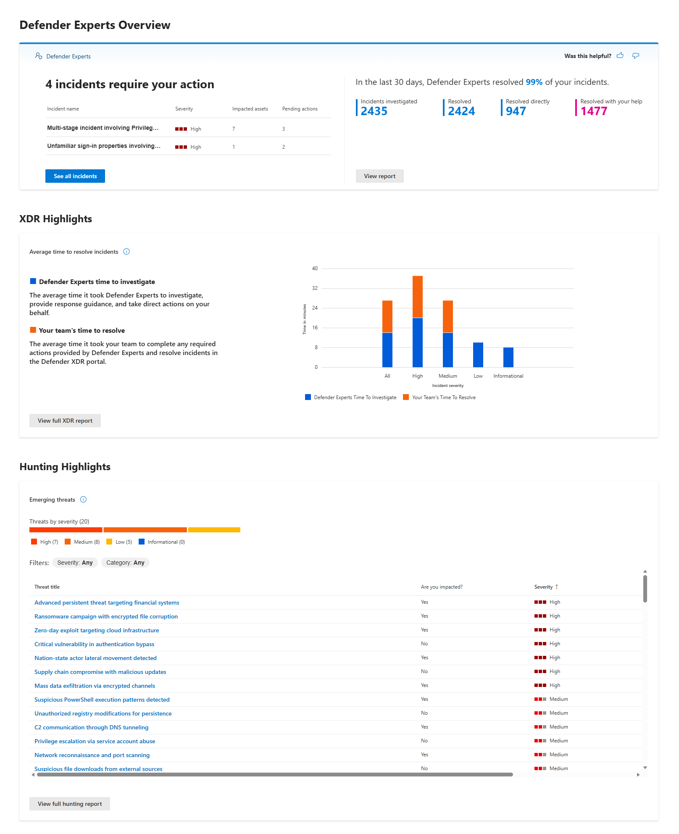
Task: Click Resolved directly value 947
Action: pos(516,111)
